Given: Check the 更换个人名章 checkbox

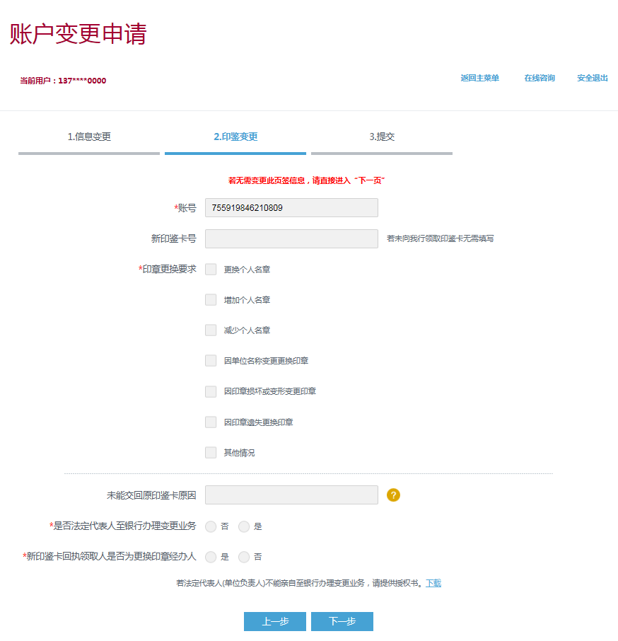Looking at the screenshot, I should [211, 270].
